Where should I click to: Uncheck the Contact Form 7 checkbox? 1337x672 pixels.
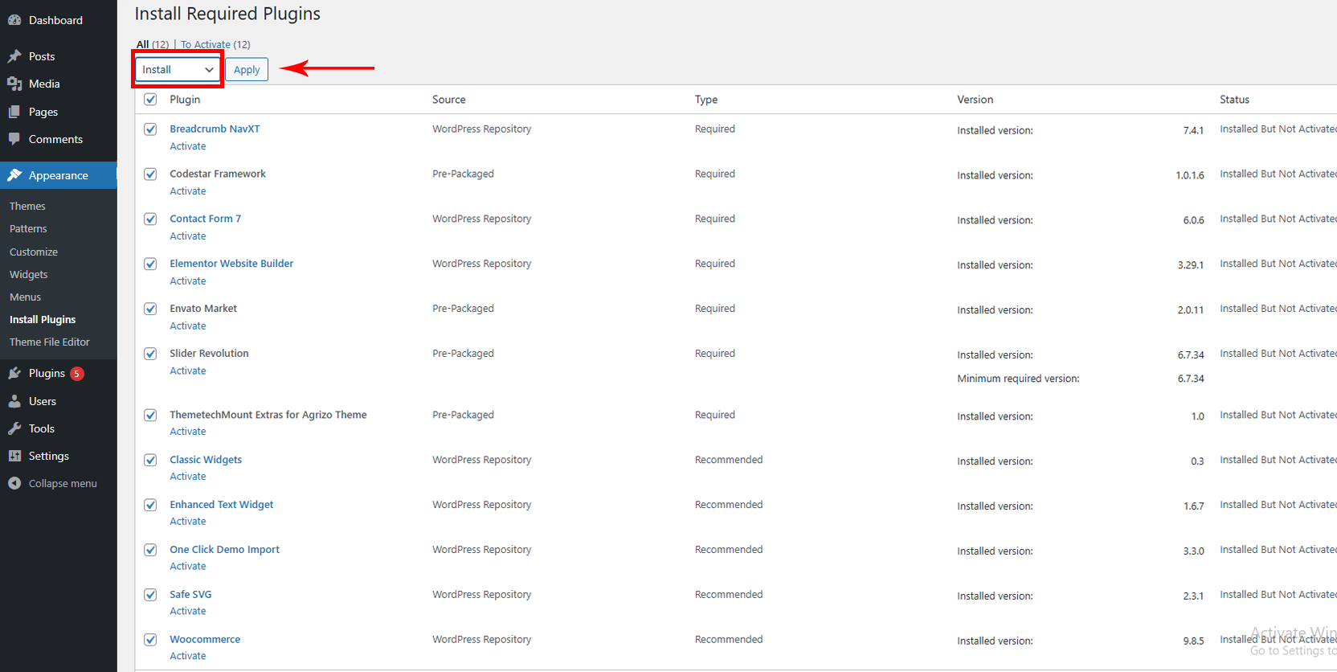pos(150,219)
